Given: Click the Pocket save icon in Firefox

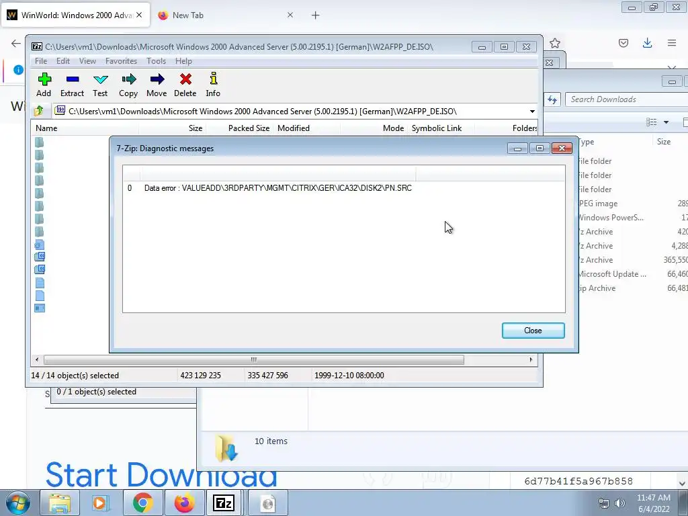Looking at the screenshot, I should [623, 43].
